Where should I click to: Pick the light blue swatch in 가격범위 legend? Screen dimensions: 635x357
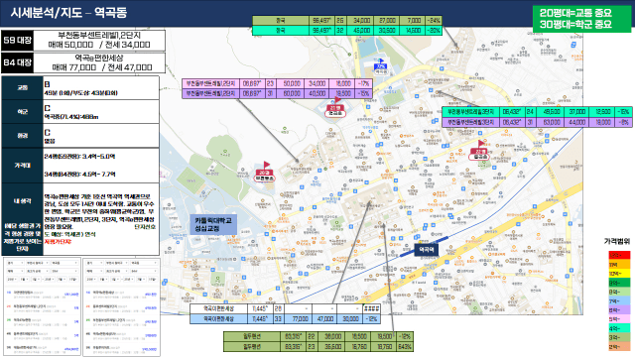pos(619,300)
